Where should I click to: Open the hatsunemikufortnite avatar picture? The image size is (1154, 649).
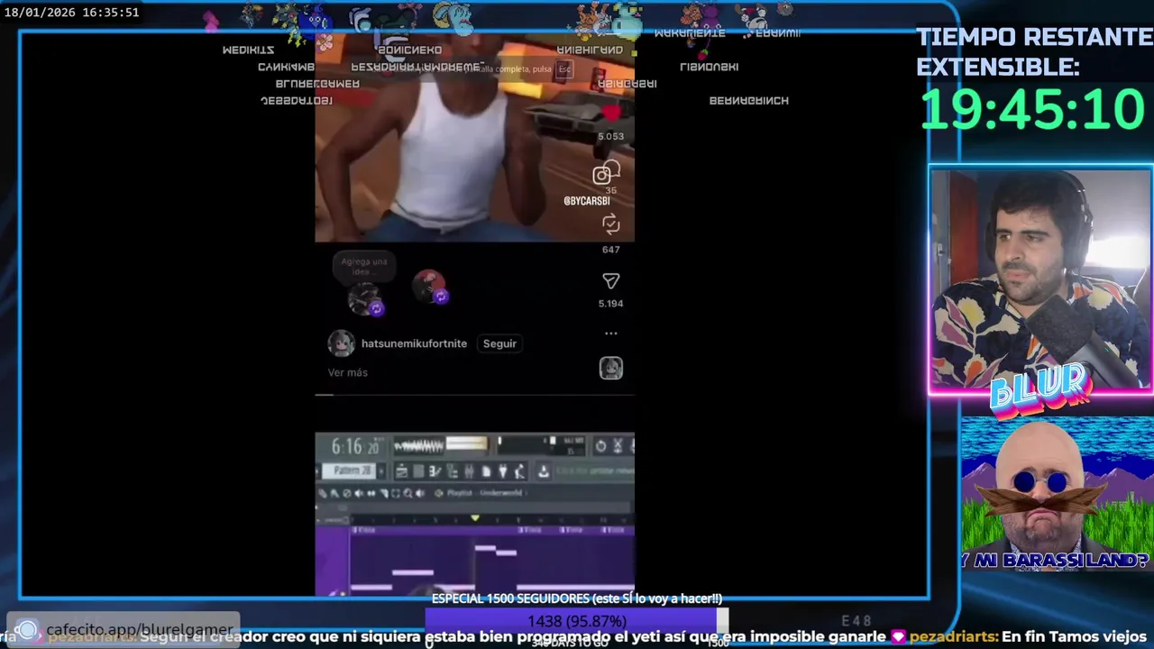[x=341, y=343]
